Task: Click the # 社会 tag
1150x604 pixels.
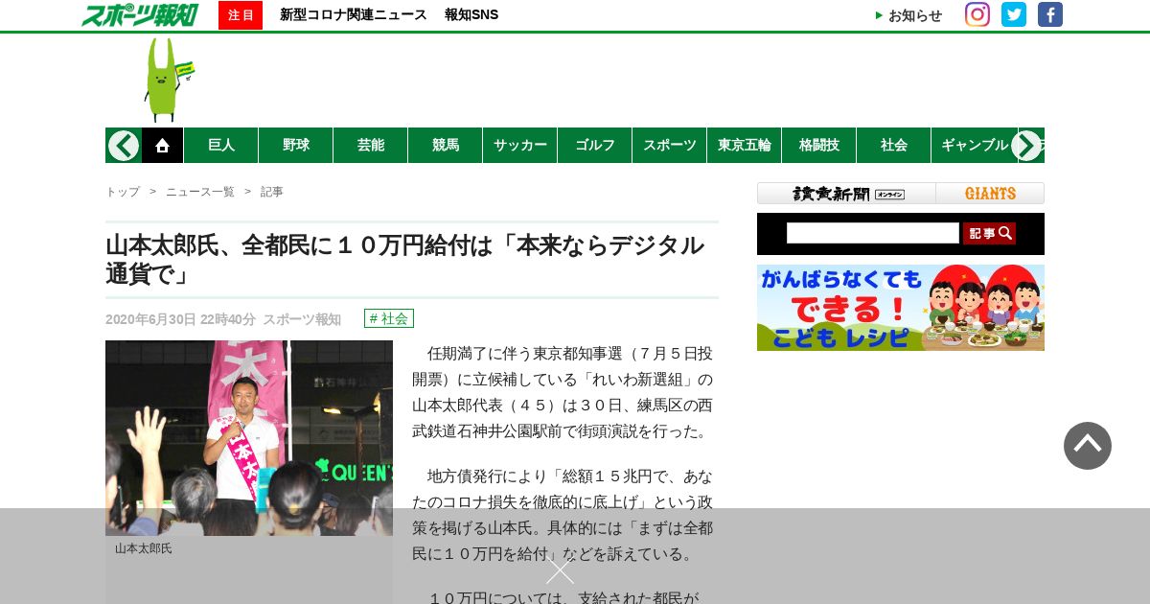Action: click(389, 318)
